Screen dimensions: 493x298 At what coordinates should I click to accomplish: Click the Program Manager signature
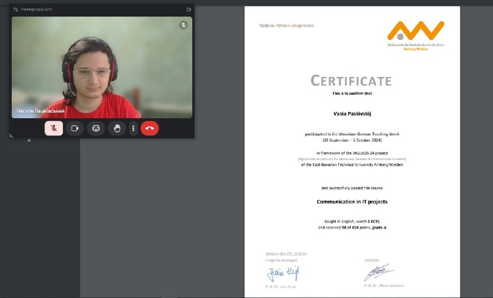click(282, 272)
